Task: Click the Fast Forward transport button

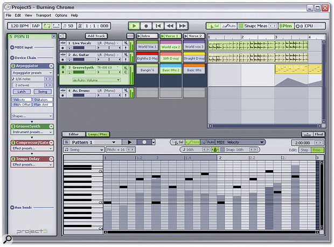Action: point(182,26)
